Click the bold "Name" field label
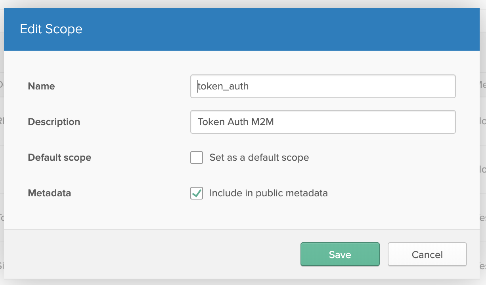 (41, 86)
